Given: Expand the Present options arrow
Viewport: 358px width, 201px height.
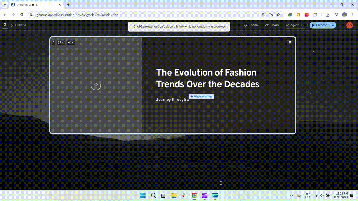Looking at the screenshot, I should point(333,25).
